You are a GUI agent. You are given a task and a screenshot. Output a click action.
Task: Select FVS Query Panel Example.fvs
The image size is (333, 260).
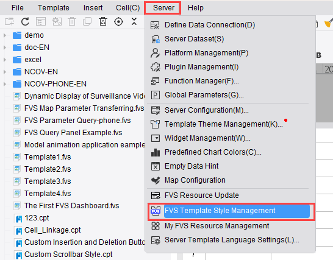73,133
